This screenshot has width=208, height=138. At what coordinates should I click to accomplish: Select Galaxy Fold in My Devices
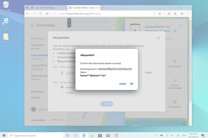[x=37, y=47]
